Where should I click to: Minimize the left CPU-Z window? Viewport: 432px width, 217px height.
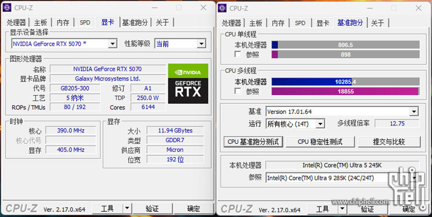tap(154, 7)
